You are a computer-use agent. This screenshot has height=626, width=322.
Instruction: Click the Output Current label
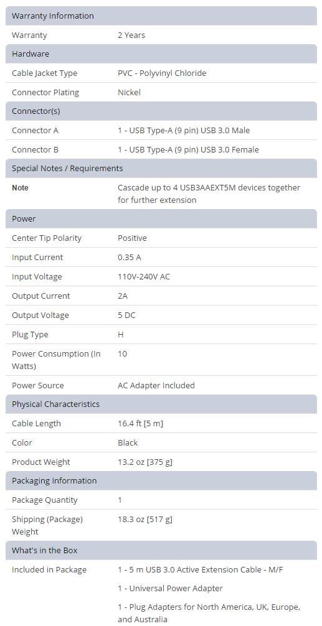(40, 296)
